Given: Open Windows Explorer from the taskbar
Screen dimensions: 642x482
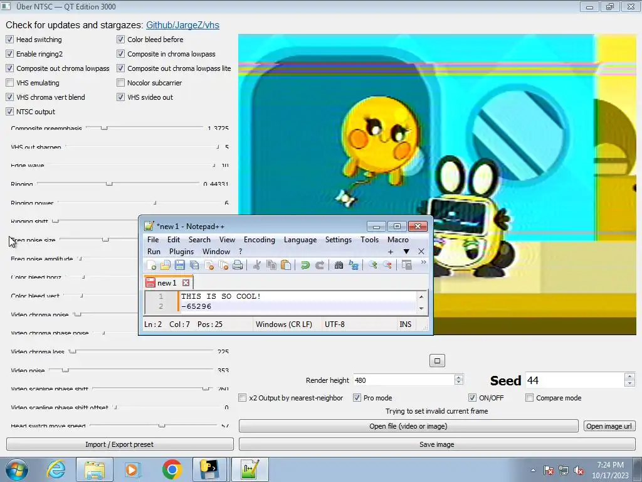Looking at the screenshot, I should (95, 469).
